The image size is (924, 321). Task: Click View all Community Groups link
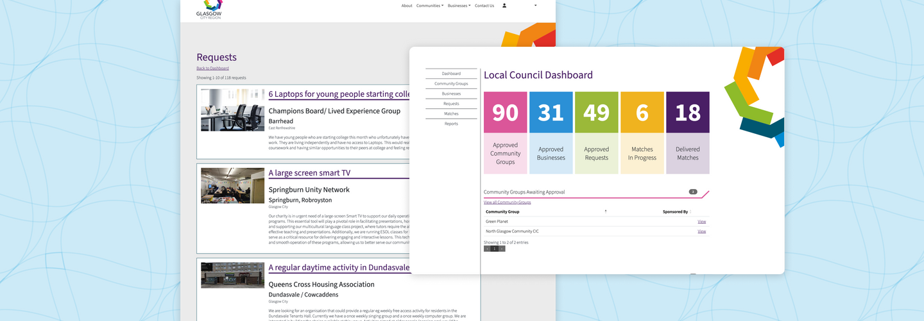[x=507, y=202]
